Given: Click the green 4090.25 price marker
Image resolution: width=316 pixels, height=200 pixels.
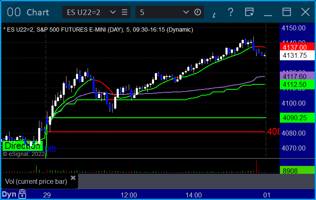Looking at the screenshot, I should (297, 118).
